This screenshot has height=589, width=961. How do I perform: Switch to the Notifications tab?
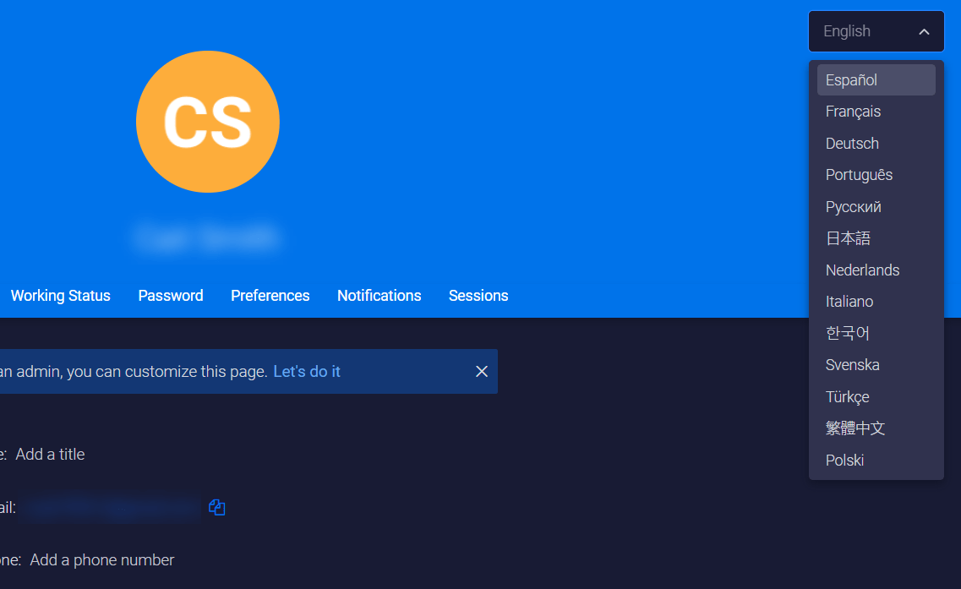(379, 295)
